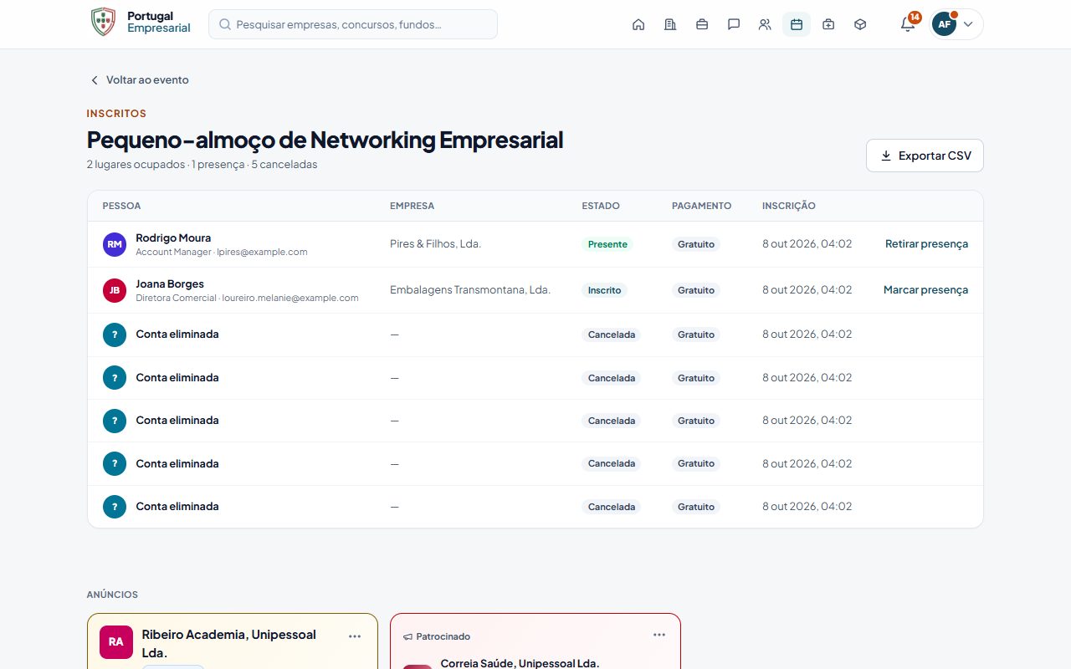This screenshot has width=1071, height=669.
Task: Click the Inscrição column header
Action: pyautogui.click(x=788, y=206)
